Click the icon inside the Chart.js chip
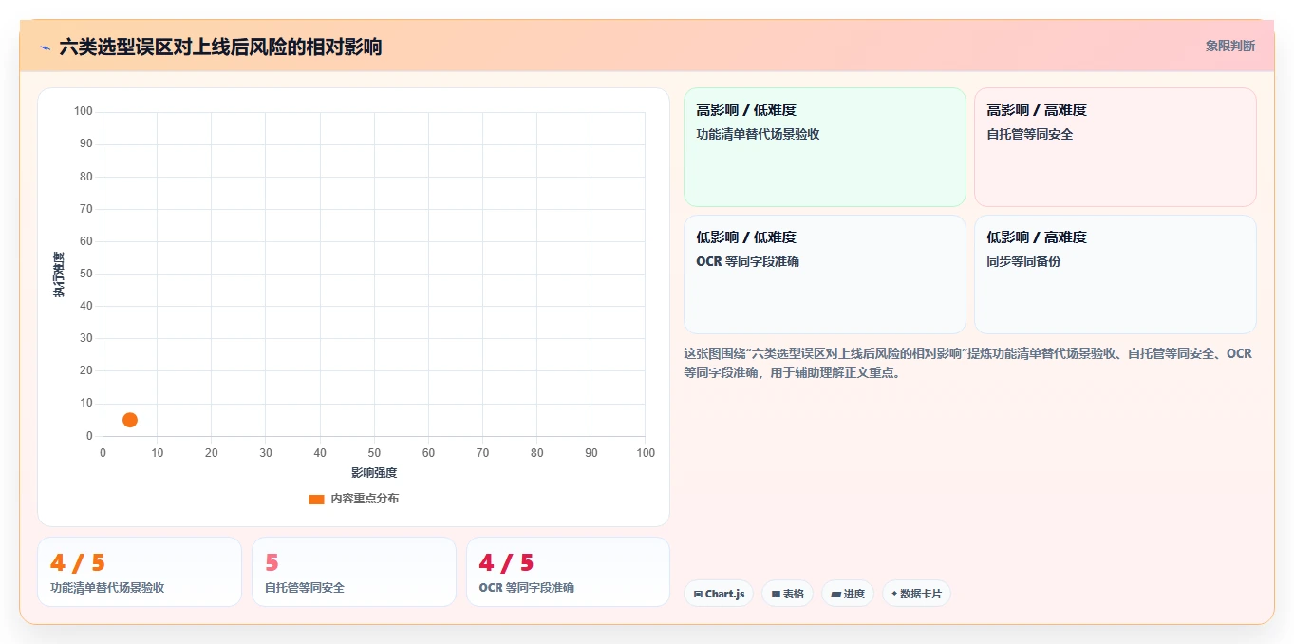This screenshot has height=644, width=1294. (698, 595)
